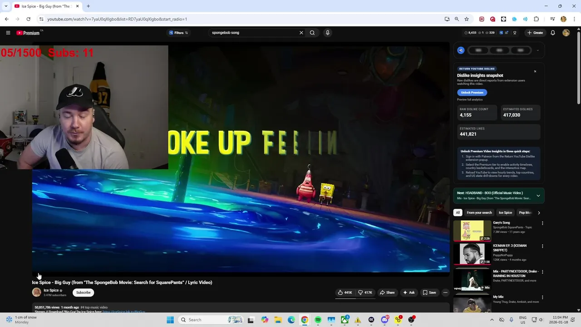Run the YouTube search magnifier button
581x327 pixels.
coord(312,33)
